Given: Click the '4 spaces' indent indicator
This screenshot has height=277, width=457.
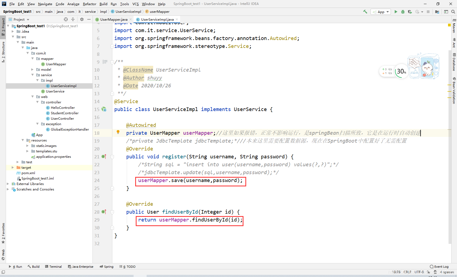Looking at the screenshot, I should coord(447,272).
